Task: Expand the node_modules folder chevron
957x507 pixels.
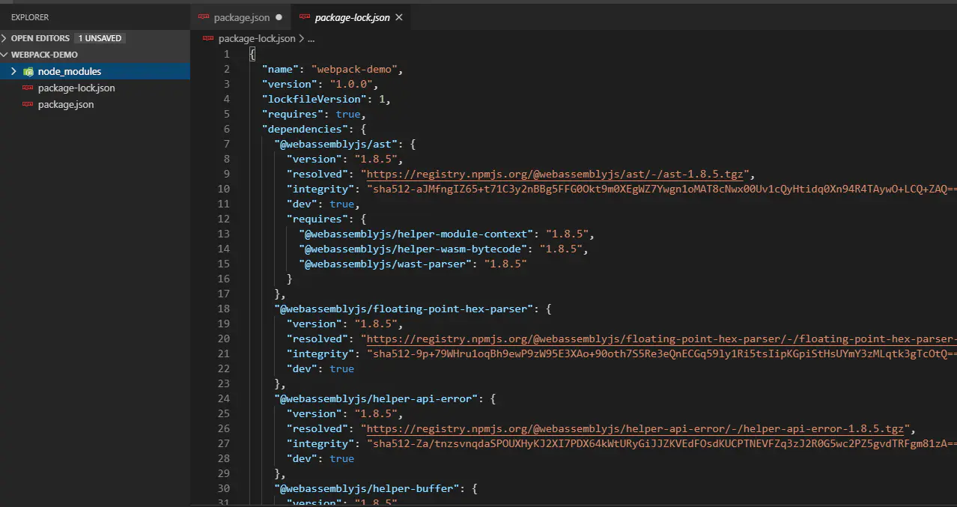Action: coord(13,71)
